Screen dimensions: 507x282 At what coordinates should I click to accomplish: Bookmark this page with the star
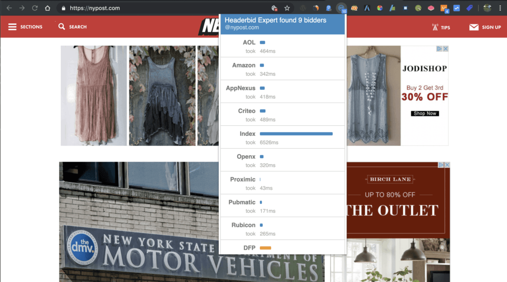(x=287, y=8)
